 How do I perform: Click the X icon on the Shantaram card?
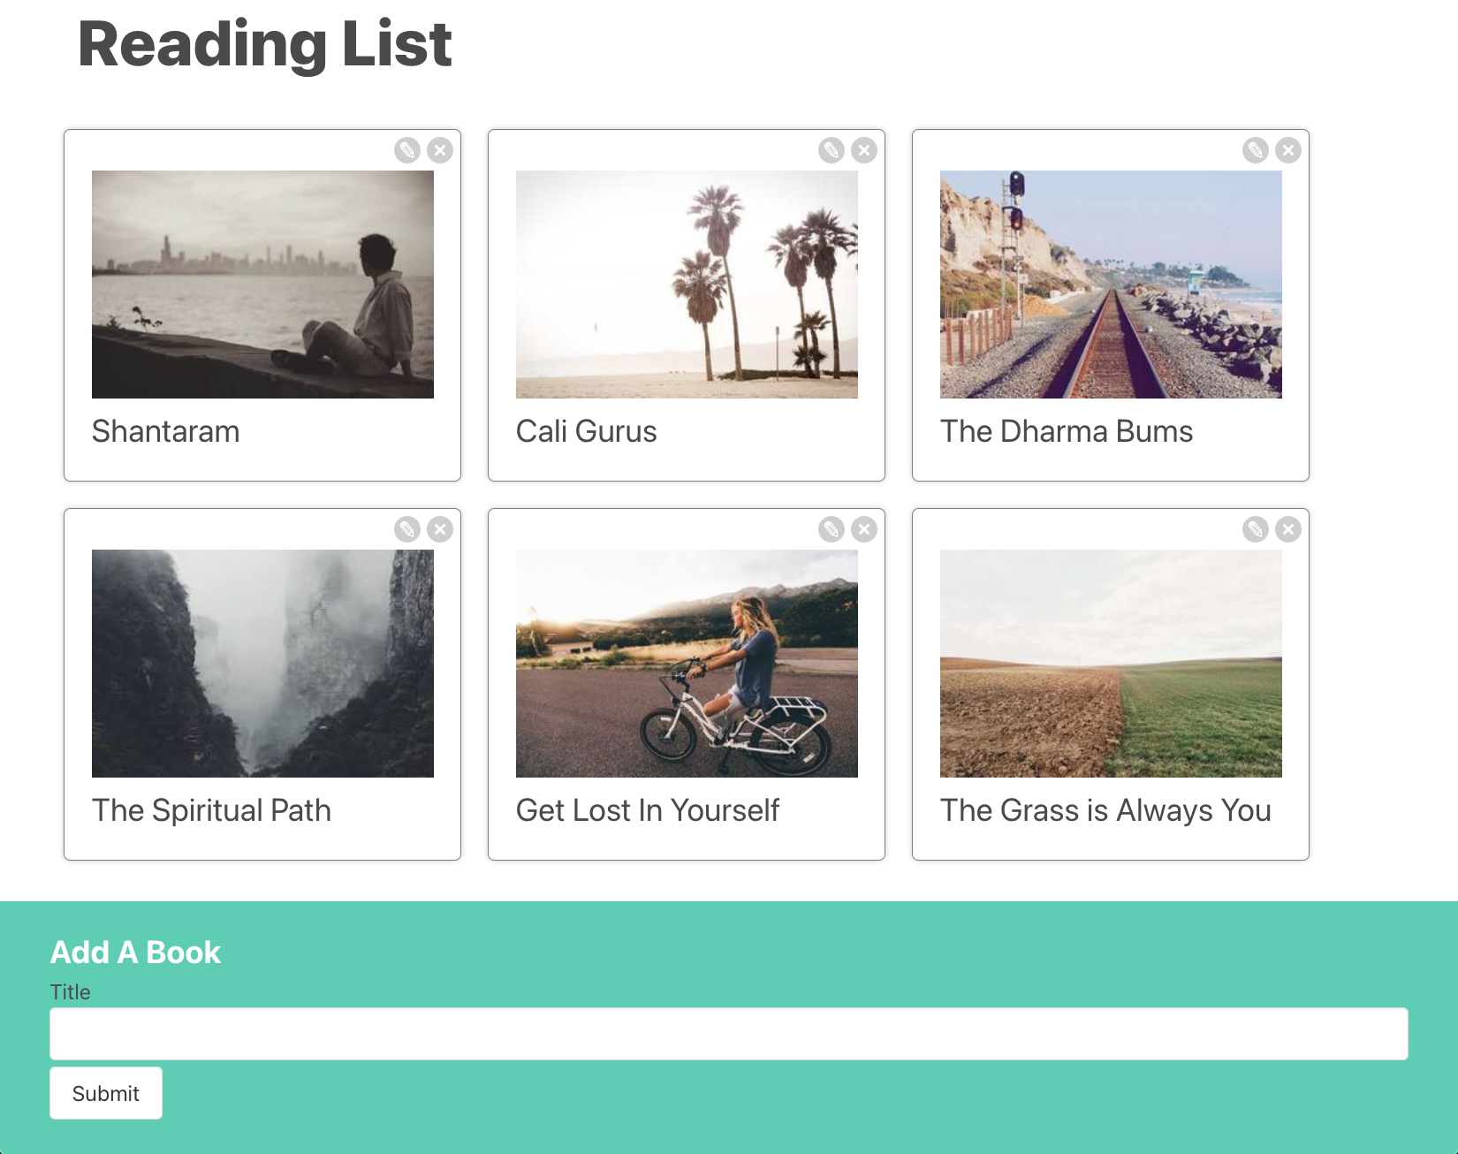440,149
